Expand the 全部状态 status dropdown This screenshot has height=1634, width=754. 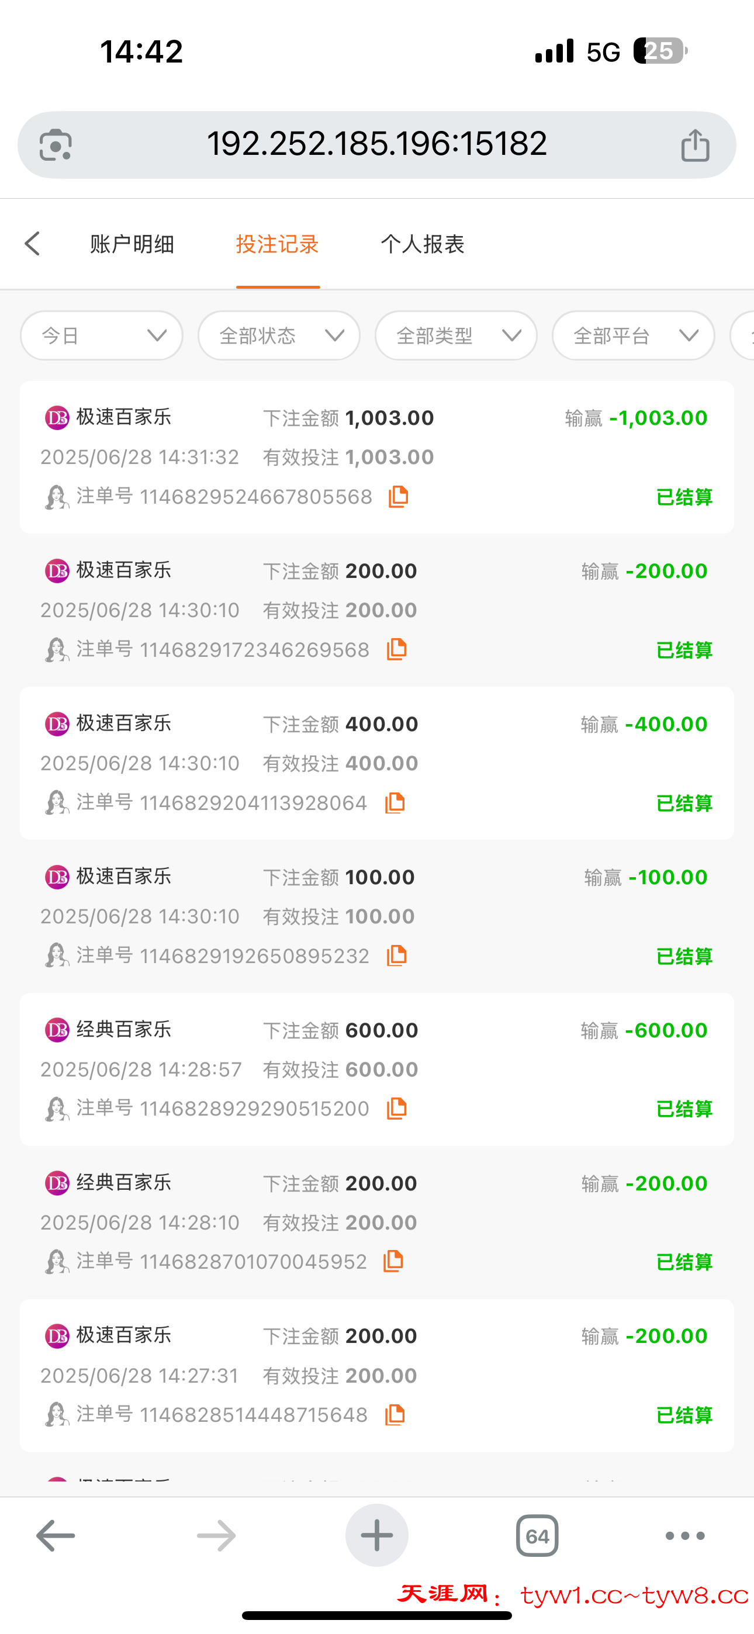click(x=279, y=335)
